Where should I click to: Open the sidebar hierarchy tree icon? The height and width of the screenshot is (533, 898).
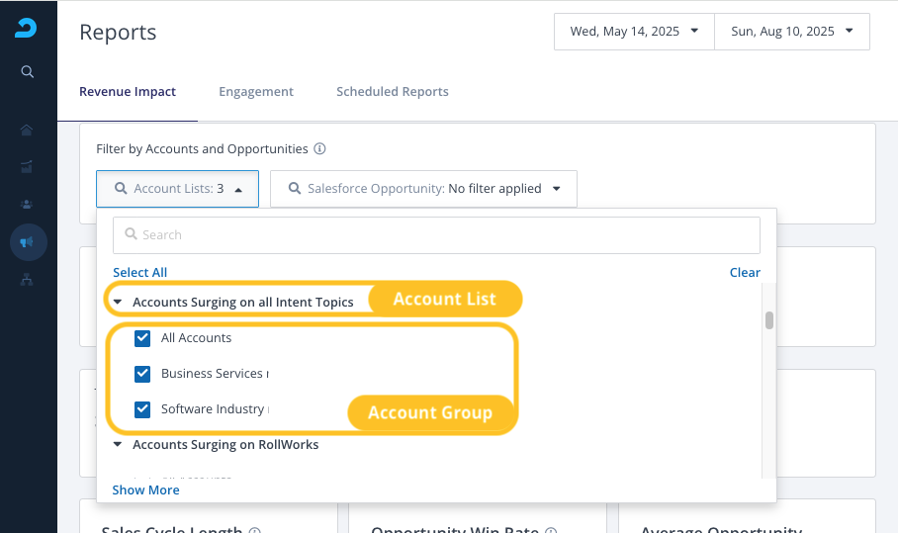[x=28, y=280]
